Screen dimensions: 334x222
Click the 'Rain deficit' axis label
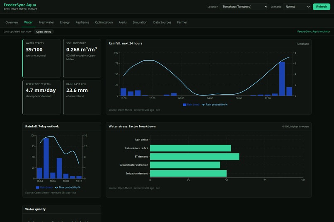click(141, 140)
